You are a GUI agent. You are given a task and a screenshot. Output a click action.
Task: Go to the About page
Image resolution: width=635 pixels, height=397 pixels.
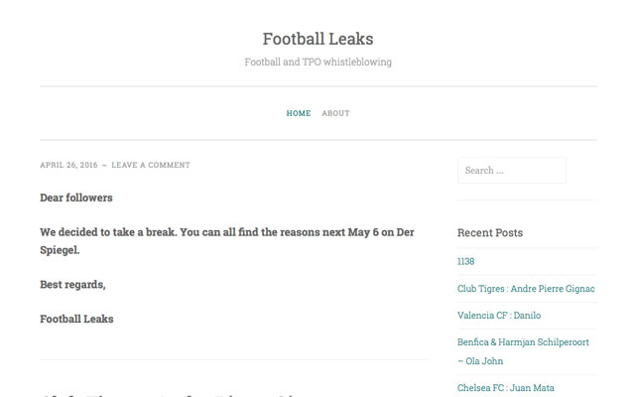click(x=335, y=113)
